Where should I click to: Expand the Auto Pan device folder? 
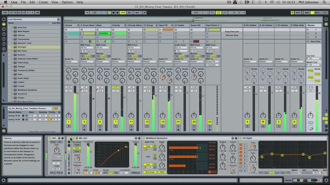(12, 27)
